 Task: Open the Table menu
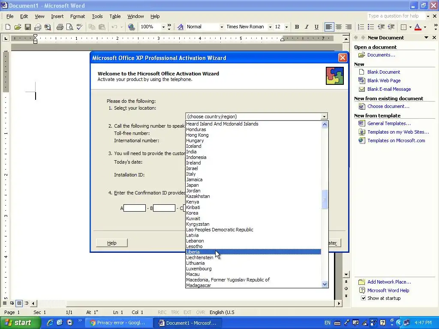click(x=115, y=16)
